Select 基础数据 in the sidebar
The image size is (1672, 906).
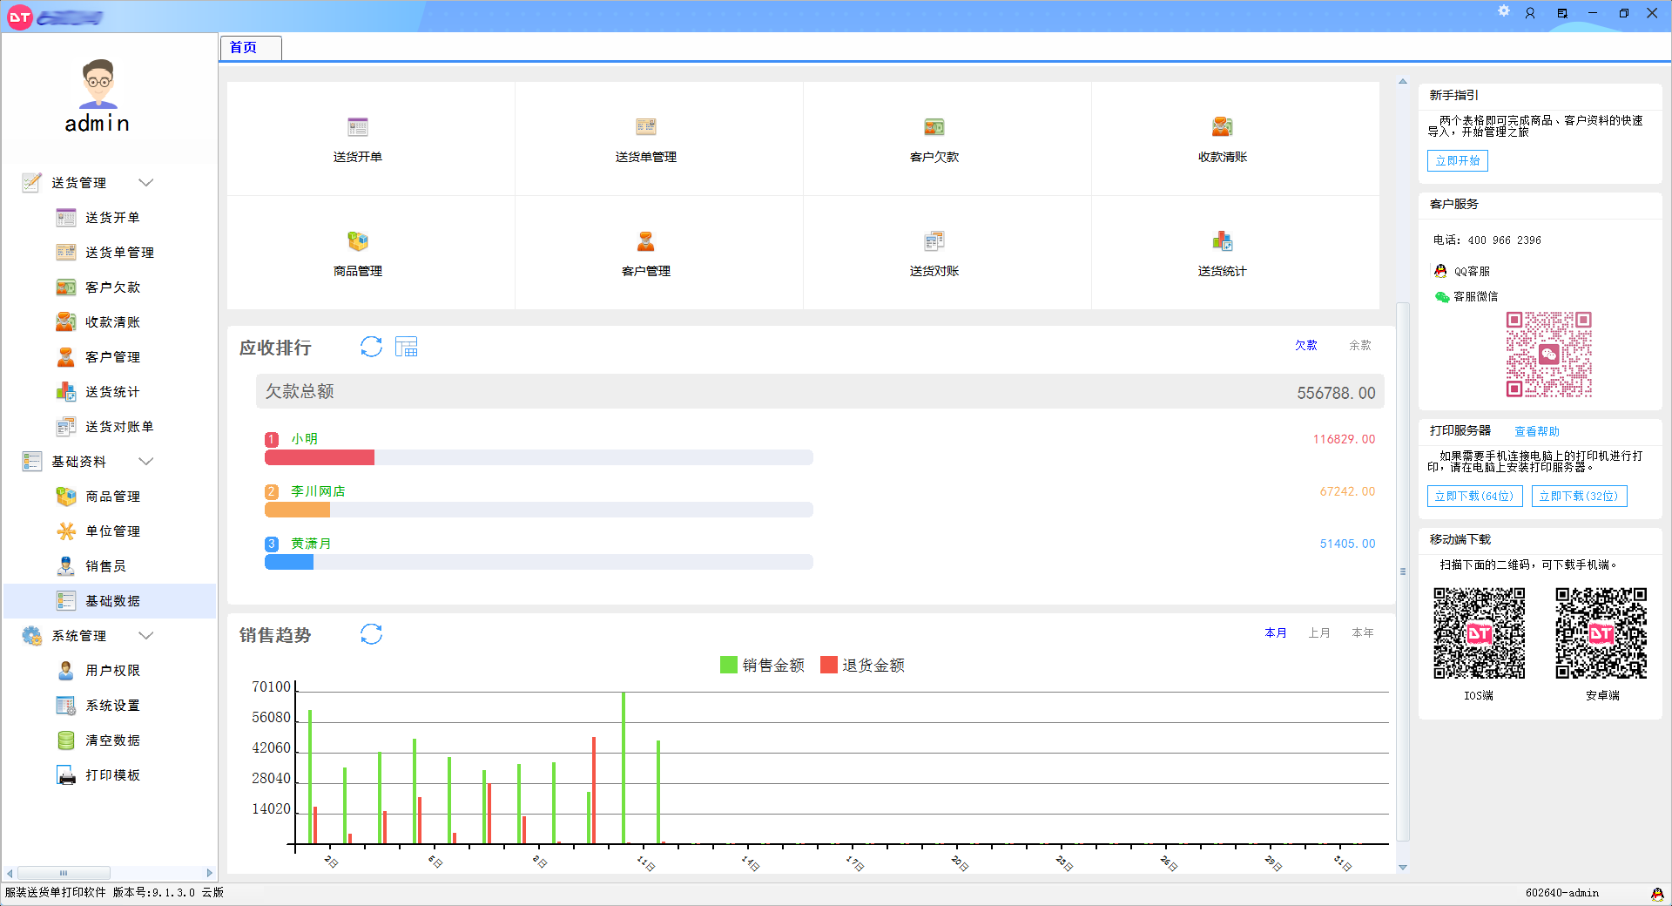(110, 601)
